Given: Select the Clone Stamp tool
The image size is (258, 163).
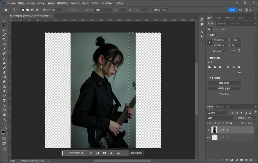Looking at the screenshot, I should click(x=4, y=63).
